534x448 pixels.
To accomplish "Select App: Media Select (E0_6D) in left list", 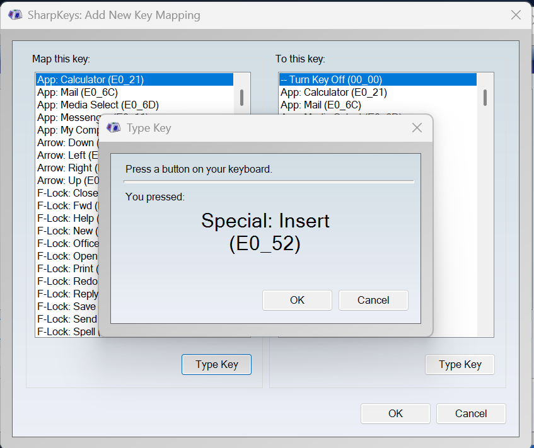I will (134, 105).
